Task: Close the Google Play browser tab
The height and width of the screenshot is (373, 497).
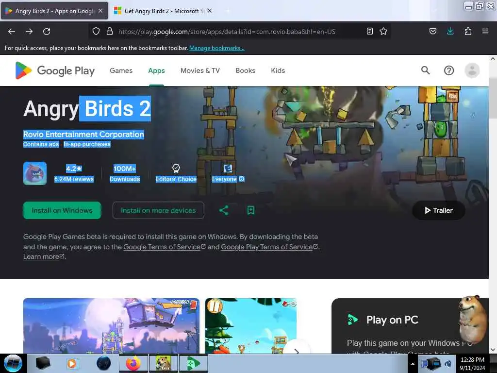Action: point(100,11)
